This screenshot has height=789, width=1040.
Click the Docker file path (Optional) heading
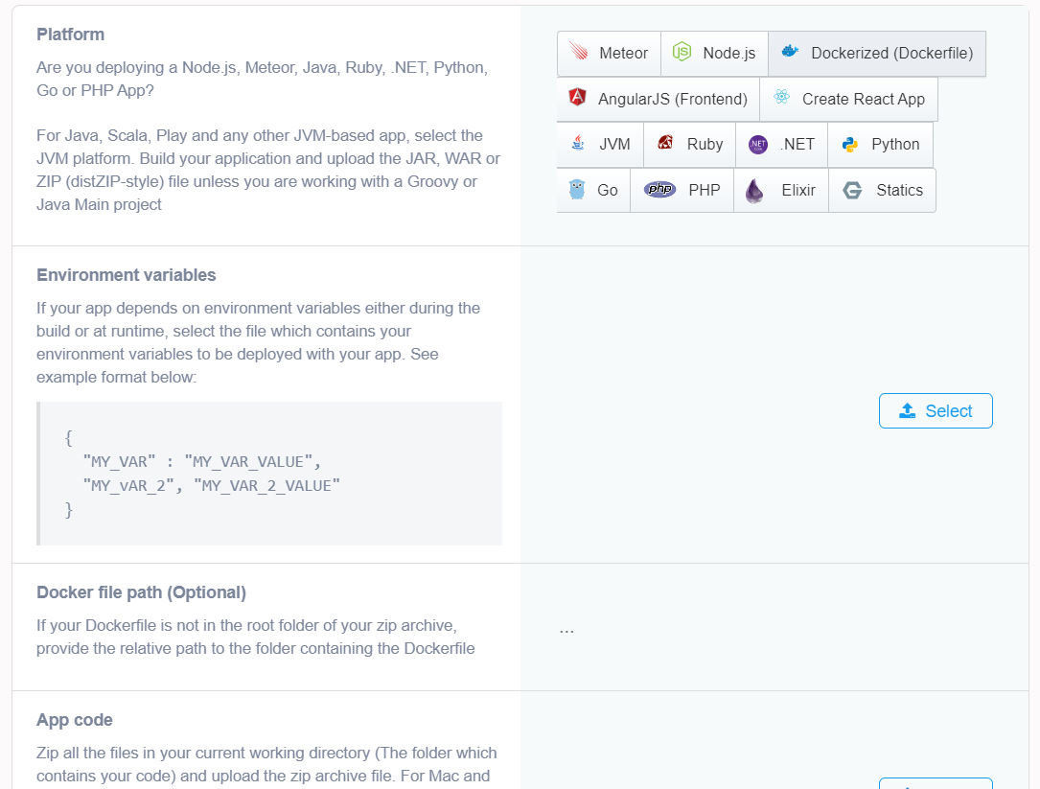click(x=141, y=592)
